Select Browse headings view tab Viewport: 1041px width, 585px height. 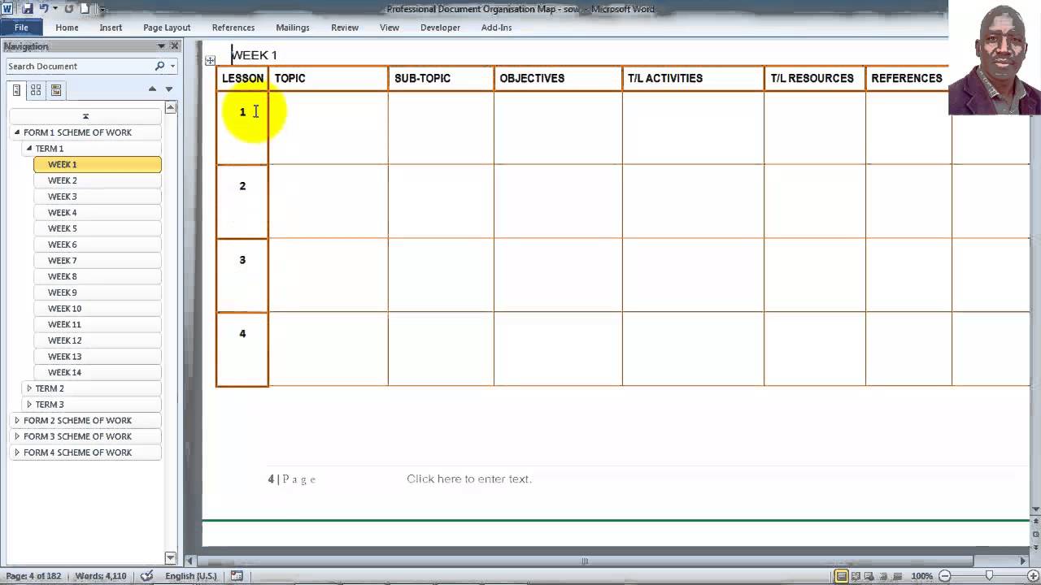pyautogui.click(x=16, y=90)
